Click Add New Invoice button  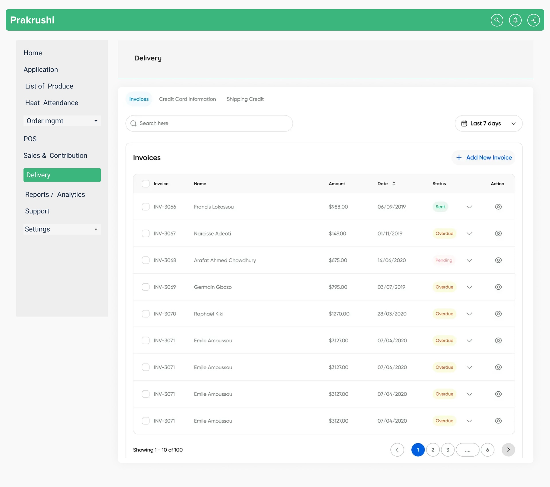(484, 158)
